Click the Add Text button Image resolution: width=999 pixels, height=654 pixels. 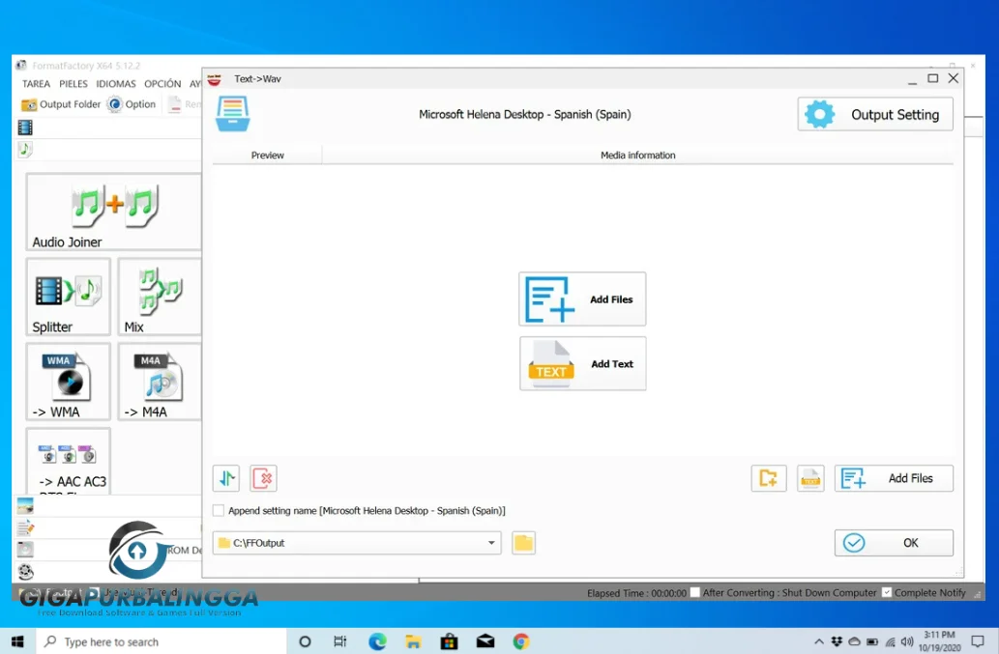pos(582,363)
